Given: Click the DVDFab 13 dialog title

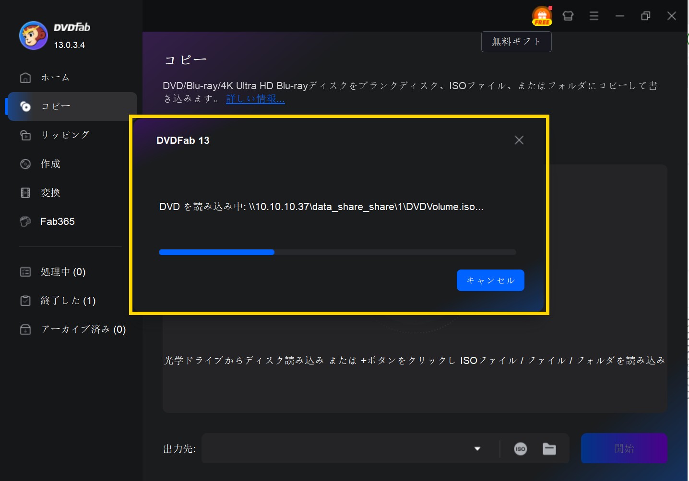Looking at the screenshot, I should (183, 141).
